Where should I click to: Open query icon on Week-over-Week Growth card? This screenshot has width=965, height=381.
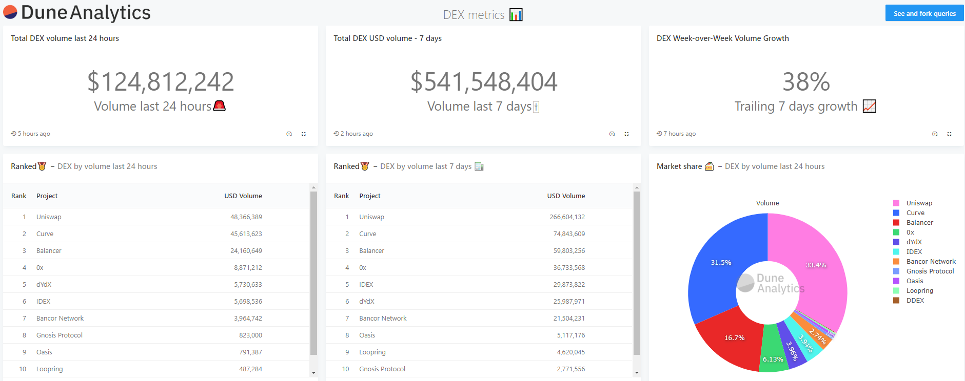(935, 134)
